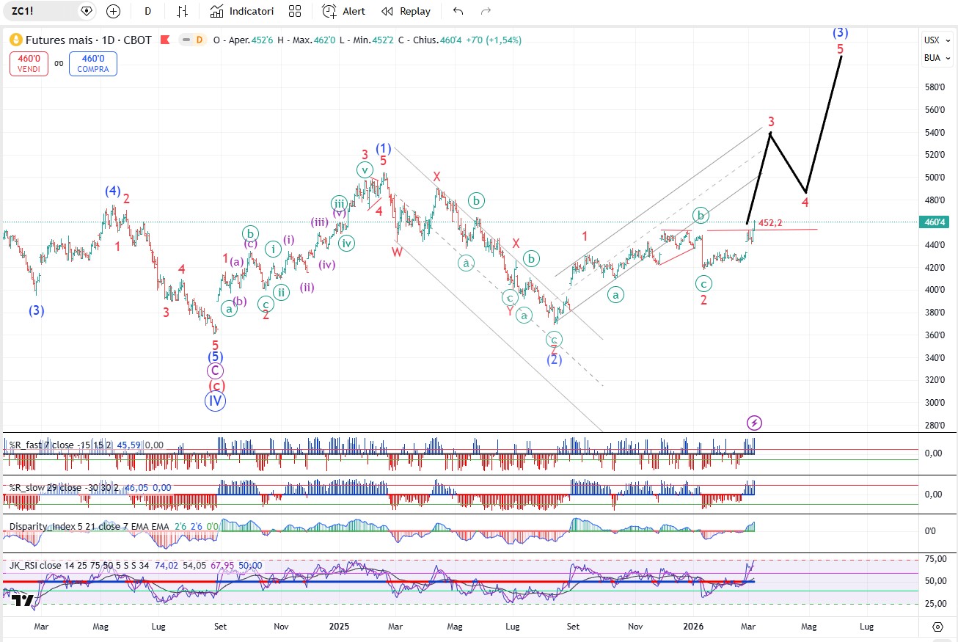The image size is (958, 642).
Task: Add a symbol with the circled plus icon
Action: coord(113,11)
